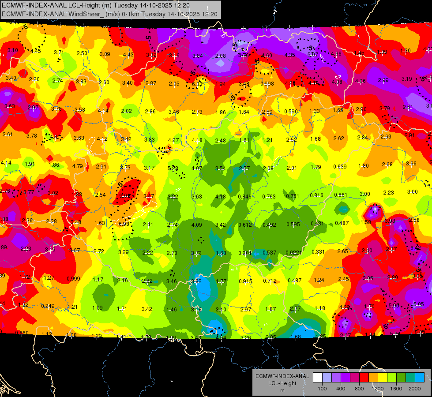Select the 4.79 wind shear value

77,166
